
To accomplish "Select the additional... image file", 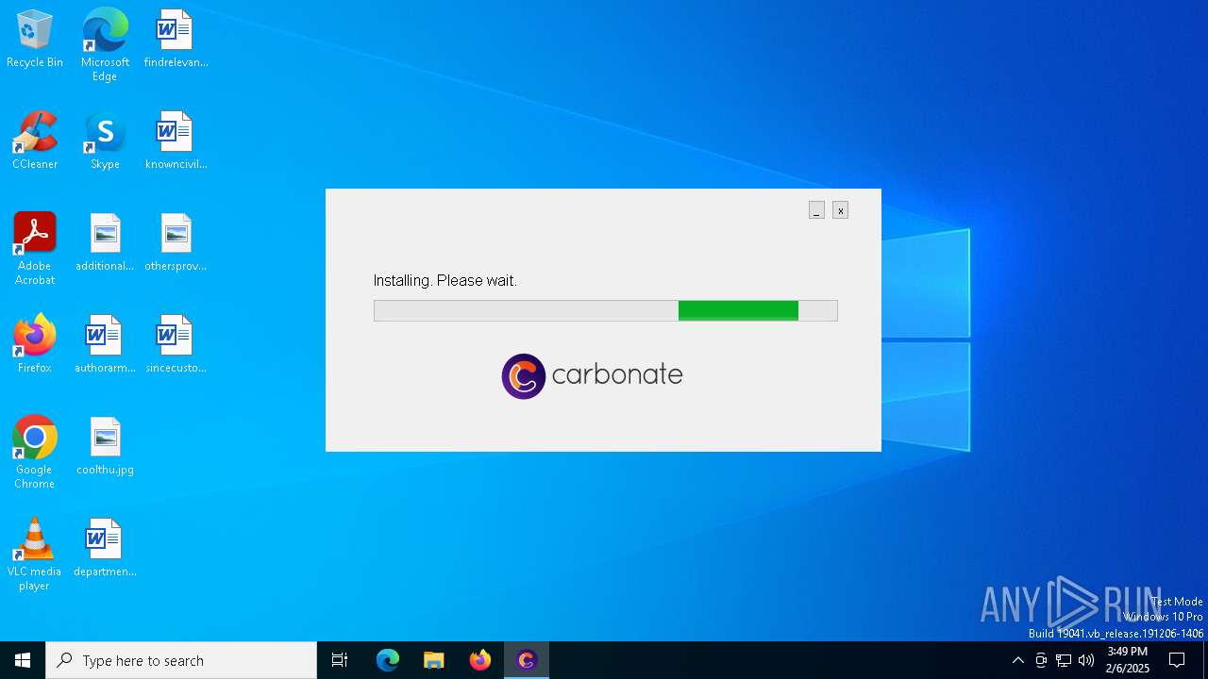I will 105,242.
